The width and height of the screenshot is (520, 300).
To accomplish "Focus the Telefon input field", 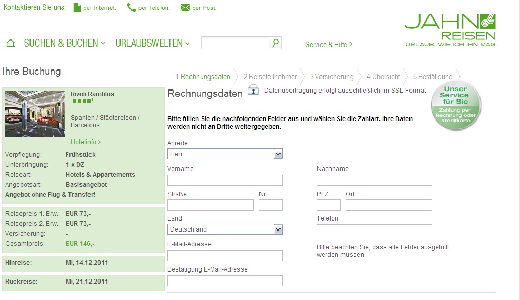I will point(374,229).
